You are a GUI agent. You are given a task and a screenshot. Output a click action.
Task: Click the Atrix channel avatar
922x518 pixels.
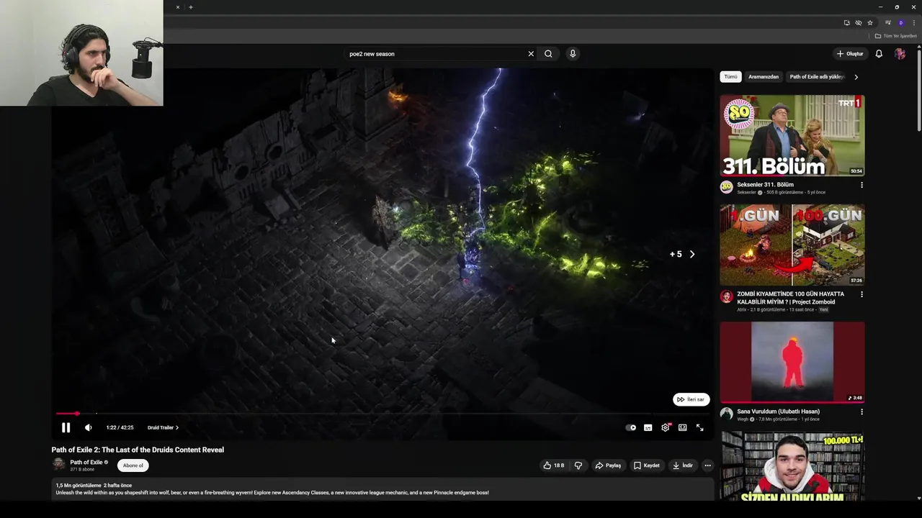[726, 296]
